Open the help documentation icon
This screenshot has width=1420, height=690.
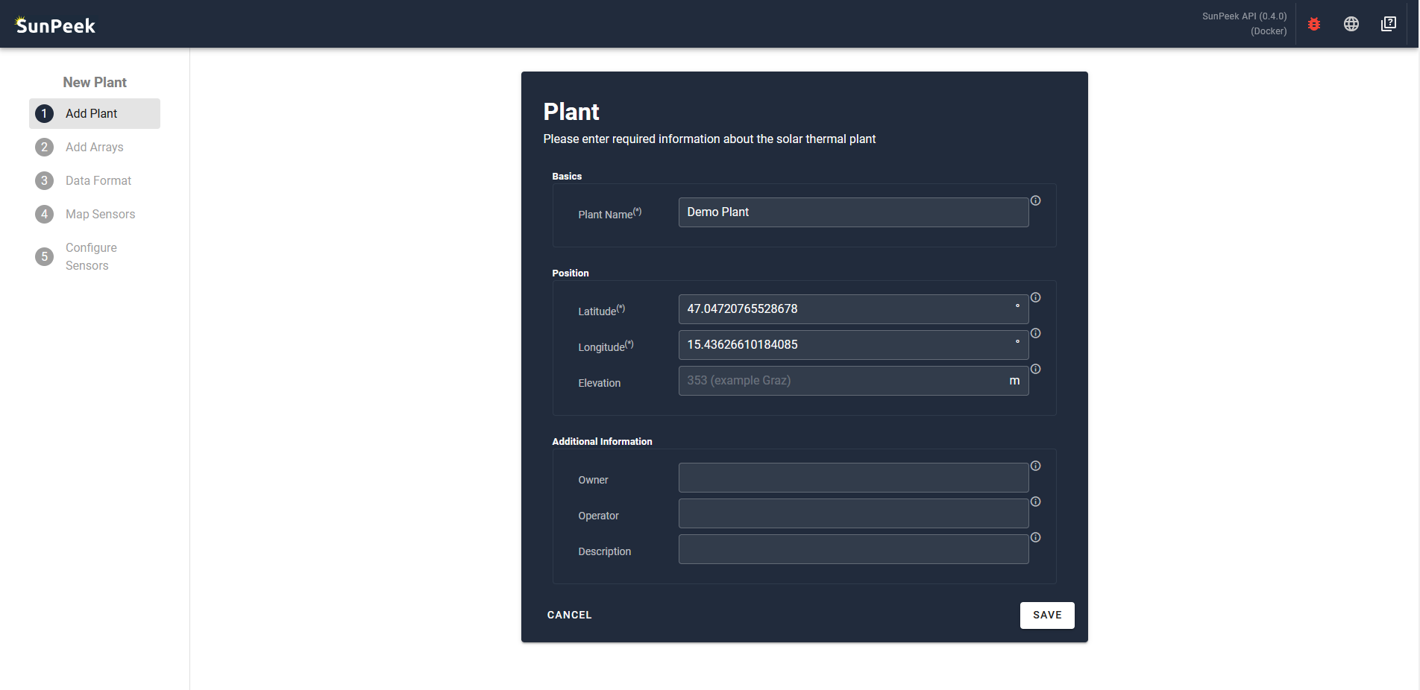[x=1389, y=24]
